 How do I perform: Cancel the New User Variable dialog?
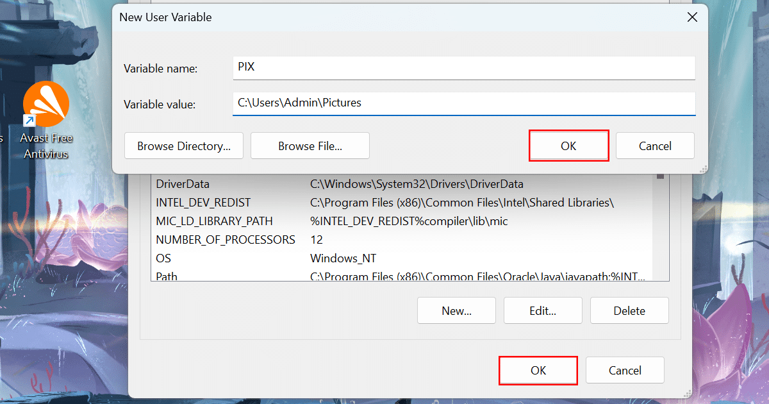point(655,146)
